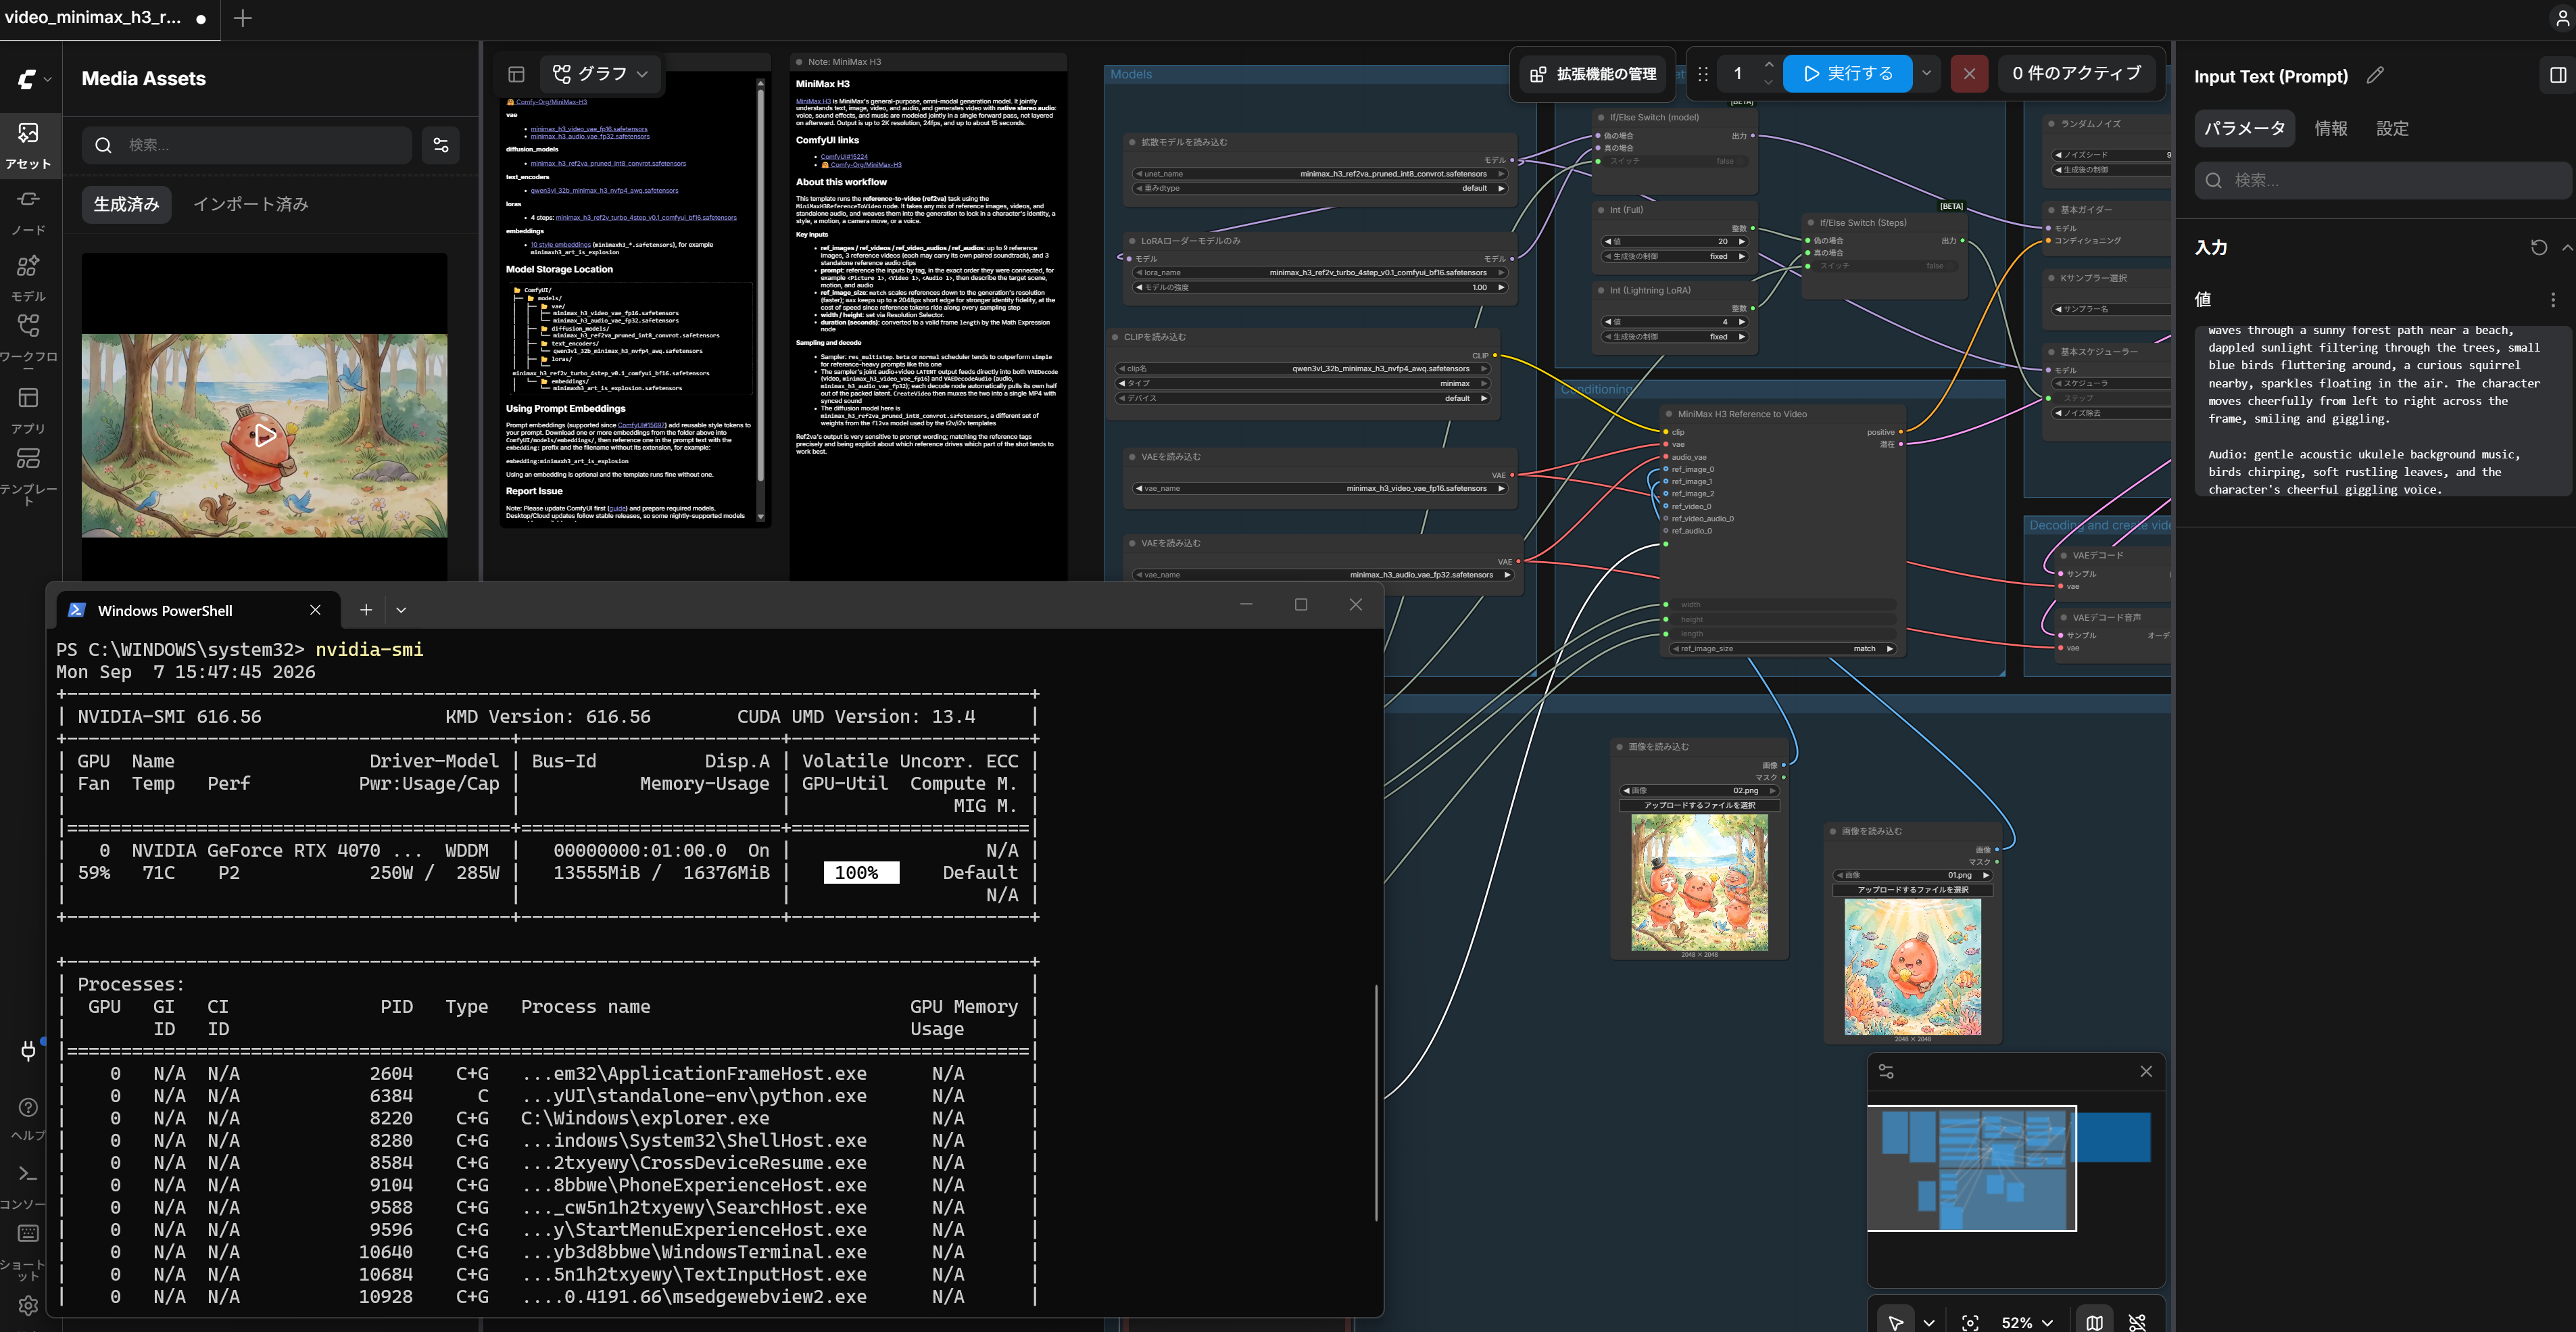Image resolution: width=2576 pixels, height=1332 pixels.
Task: Click the 実行する run button
Action: click(1847, 73)
